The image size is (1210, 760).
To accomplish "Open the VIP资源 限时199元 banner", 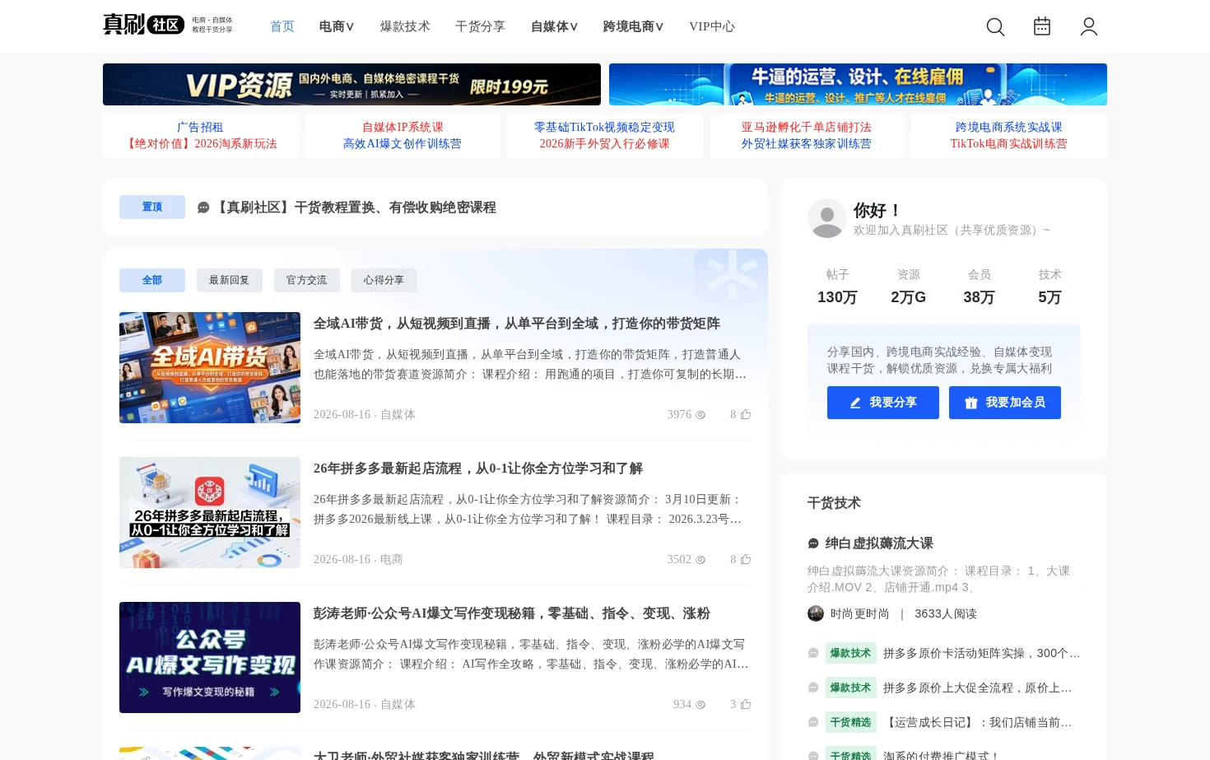I will click(x=351, y=84).
